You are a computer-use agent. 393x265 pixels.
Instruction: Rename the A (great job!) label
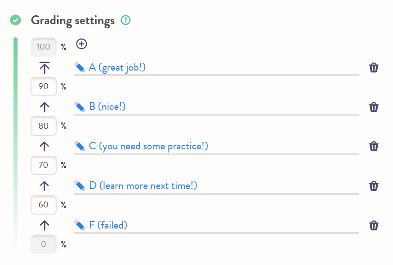(x=117, y=67)
